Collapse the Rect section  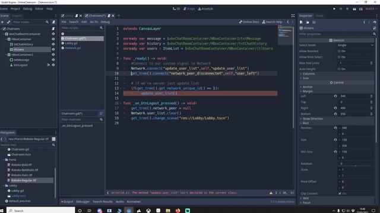337,123
